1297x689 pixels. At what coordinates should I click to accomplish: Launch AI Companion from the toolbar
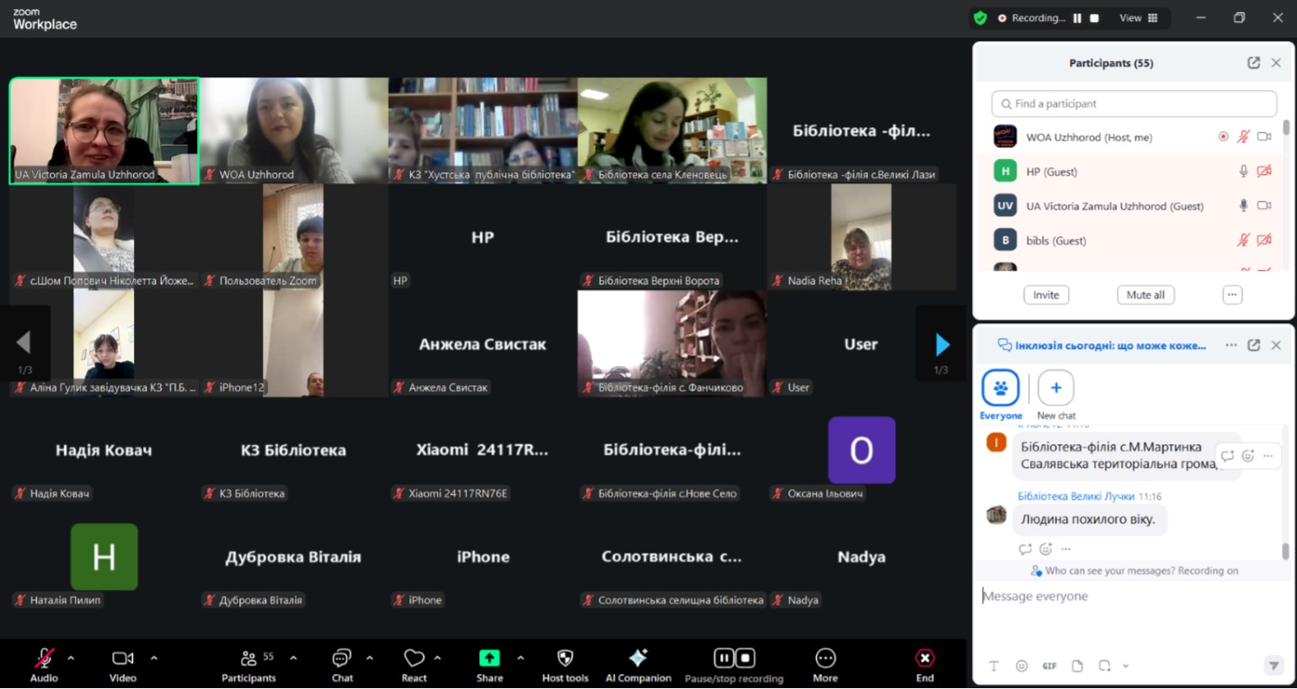click(x=638, y=665)
